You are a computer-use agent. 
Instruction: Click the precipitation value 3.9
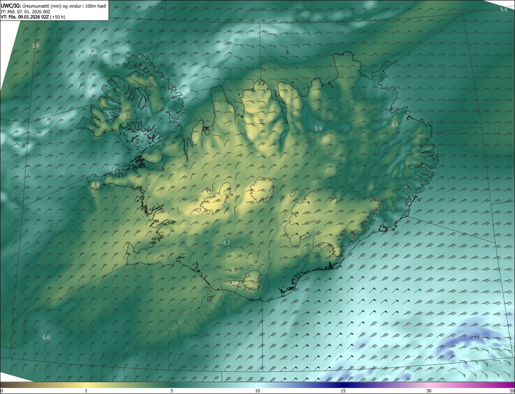click(x=35, y=46)
